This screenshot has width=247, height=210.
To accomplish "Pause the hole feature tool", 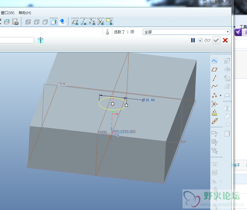I will (193, 40).
